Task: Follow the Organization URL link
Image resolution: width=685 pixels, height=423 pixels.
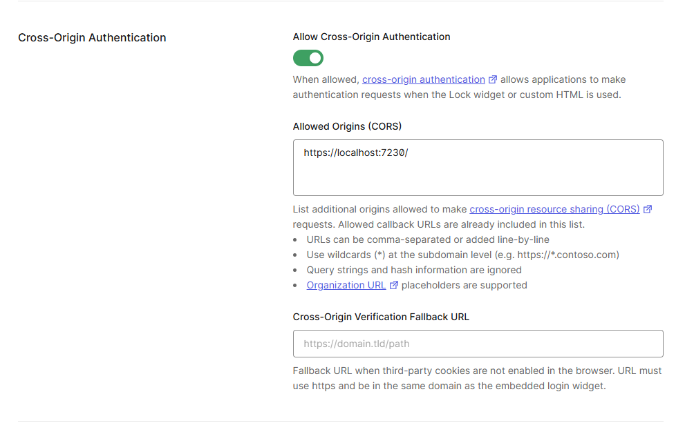Action: click(346, 285)
